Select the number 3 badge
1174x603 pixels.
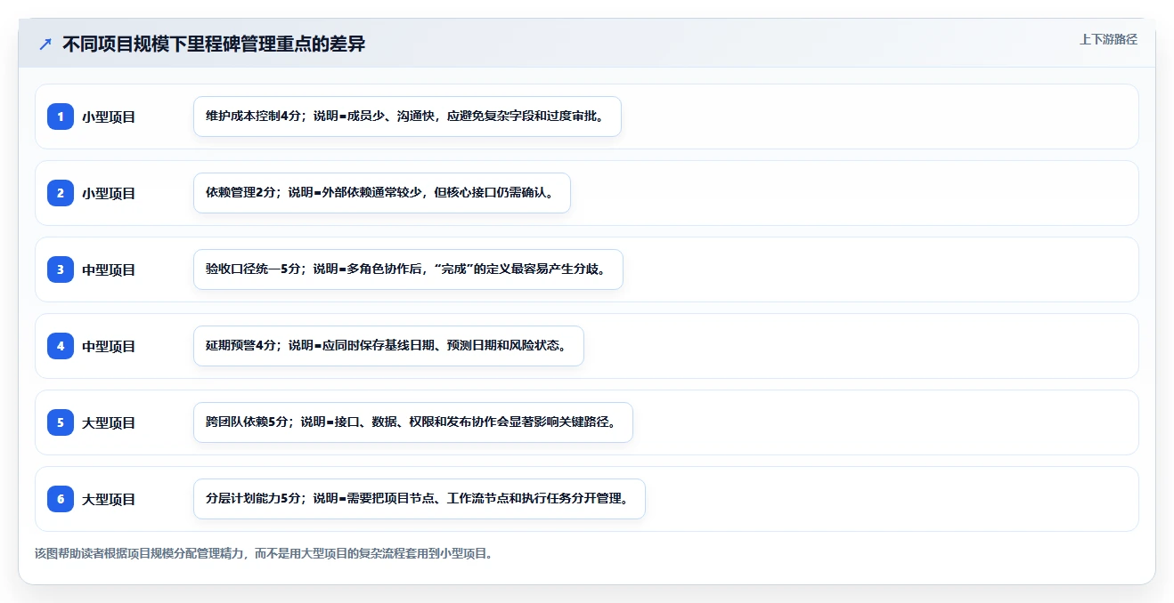pyautogui.click(x=61, y=269)
